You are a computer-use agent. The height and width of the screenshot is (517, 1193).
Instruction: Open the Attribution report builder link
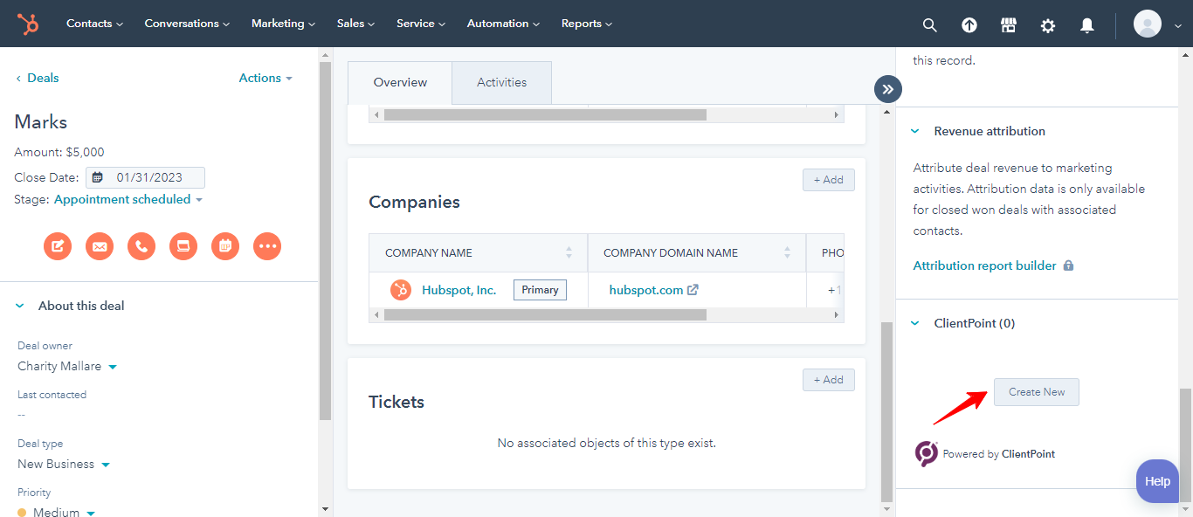(984, 265)
